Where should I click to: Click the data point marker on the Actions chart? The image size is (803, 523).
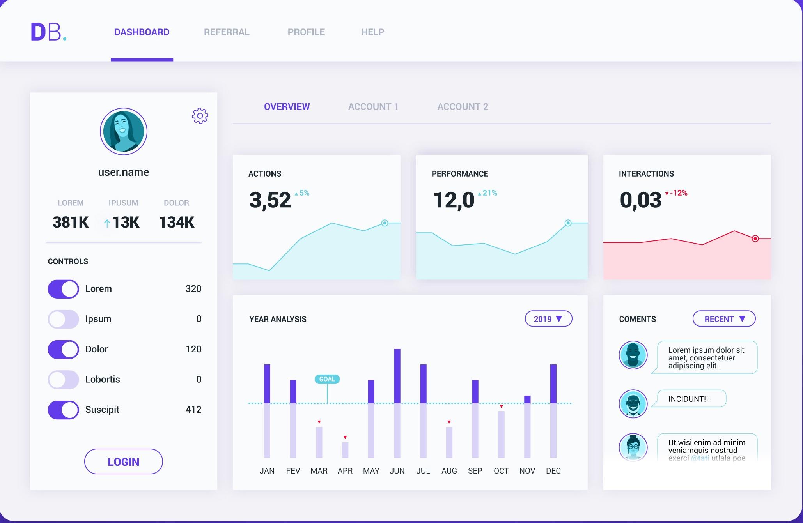(385, 223)
